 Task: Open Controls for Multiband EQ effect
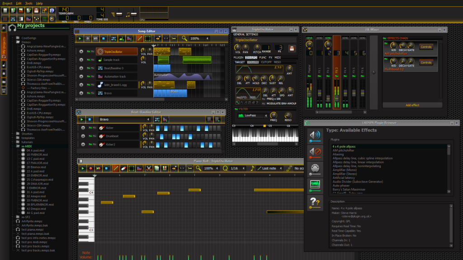[426, 62]
